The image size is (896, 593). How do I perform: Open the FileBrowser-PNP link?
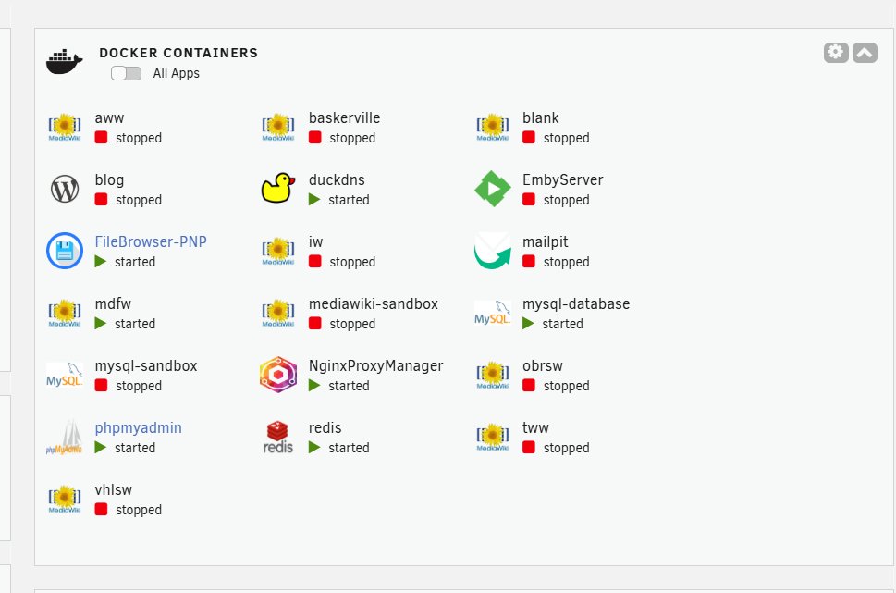[151, 241]
